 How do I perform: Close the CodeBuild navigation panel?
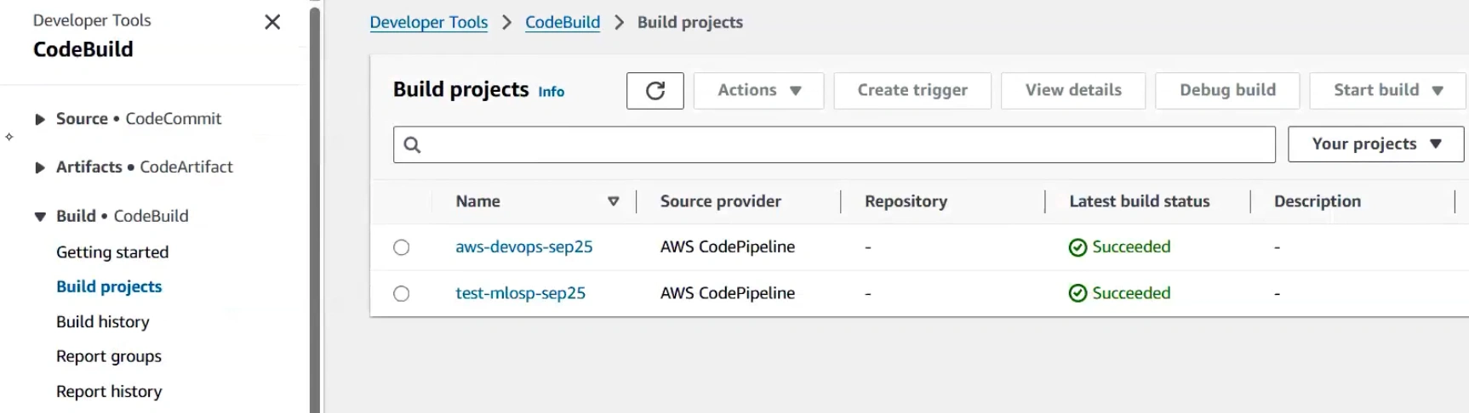272,22
